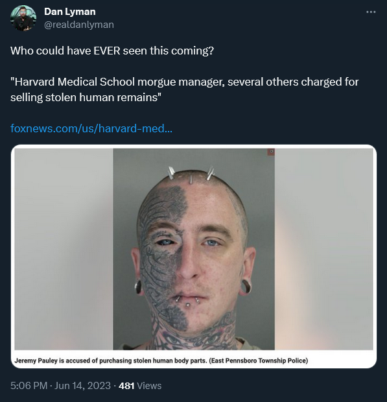Click the small red icon on the mugshot corner
387x402 pixels.
tap(271, 152)
